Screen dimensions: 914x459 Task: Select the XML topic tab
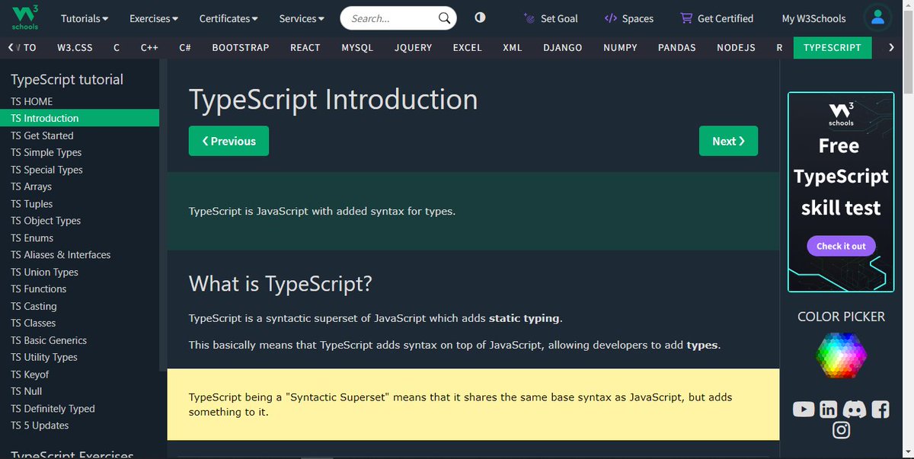pos(513,47)
